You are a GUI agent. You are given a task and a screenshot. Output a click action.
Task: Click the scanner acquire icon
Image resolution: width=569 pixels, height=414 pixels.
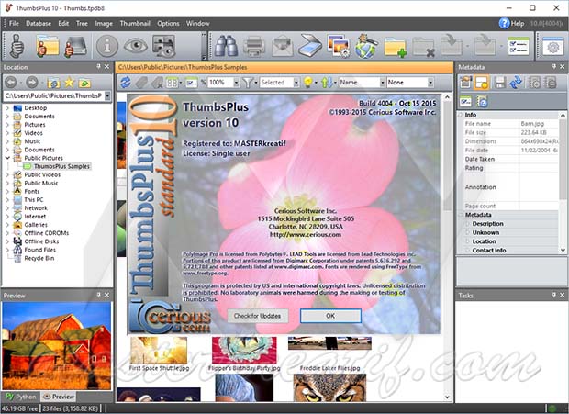310,46
